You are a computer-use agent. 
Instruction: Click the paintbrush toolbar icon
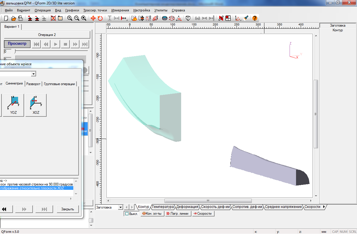246,18
